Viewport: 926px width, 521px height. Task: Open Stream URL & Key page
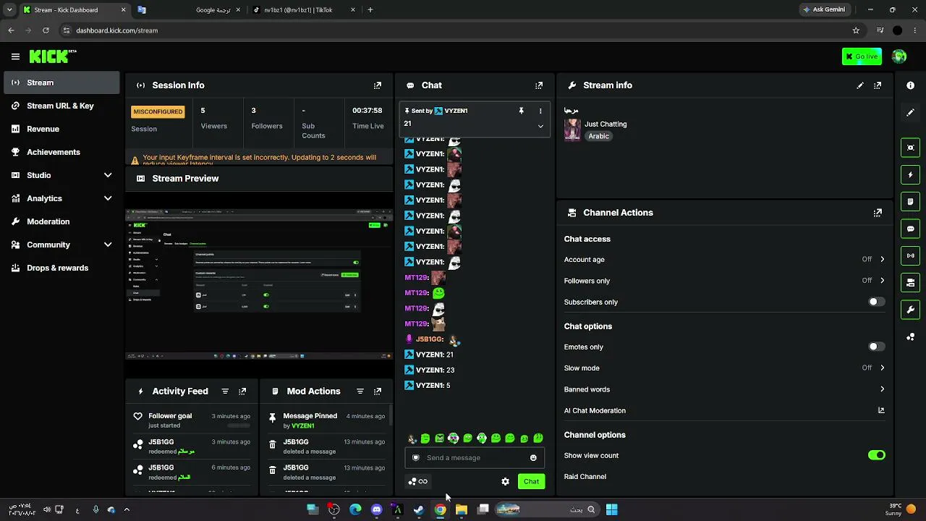click(61, 106)
